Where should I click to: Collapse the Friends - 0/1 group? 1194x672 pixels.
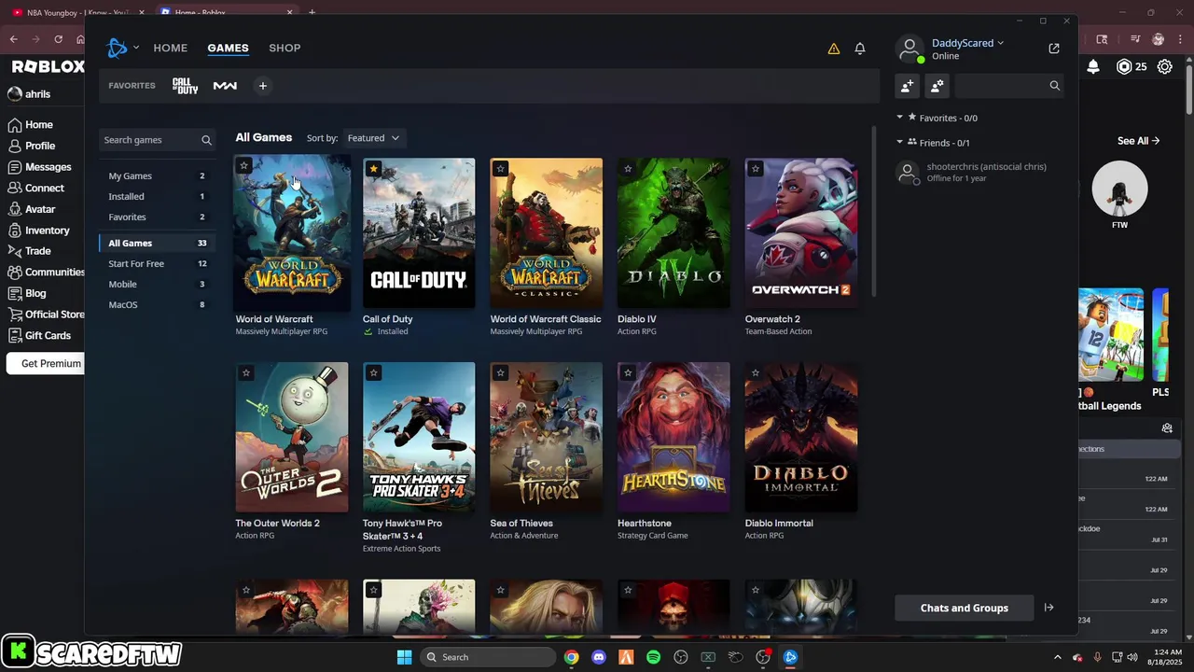click(x=900, y=143)
